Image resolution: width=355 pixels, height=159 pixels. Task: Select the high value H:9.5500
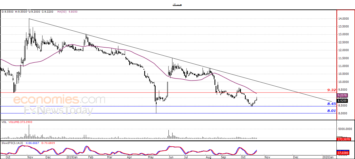coord(21,12)
